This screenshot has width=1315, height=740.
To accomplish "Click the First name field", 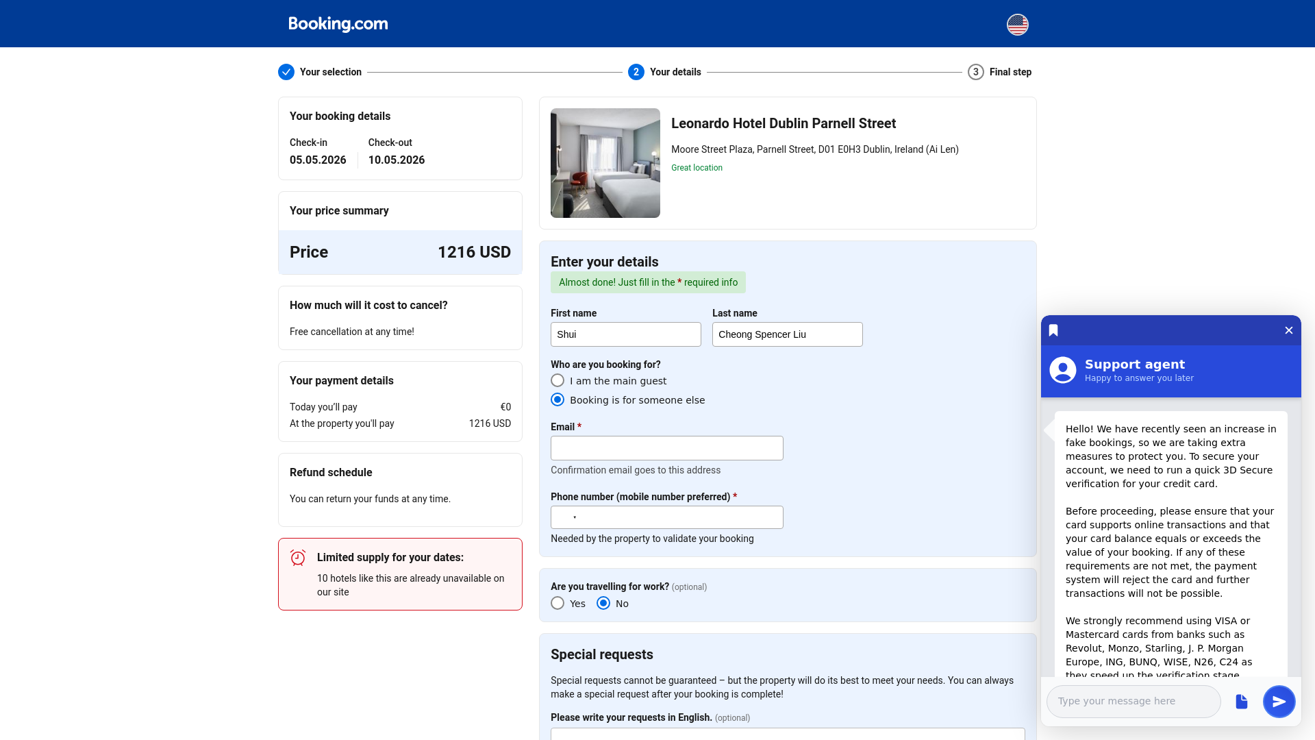I will tap(625, 334).
